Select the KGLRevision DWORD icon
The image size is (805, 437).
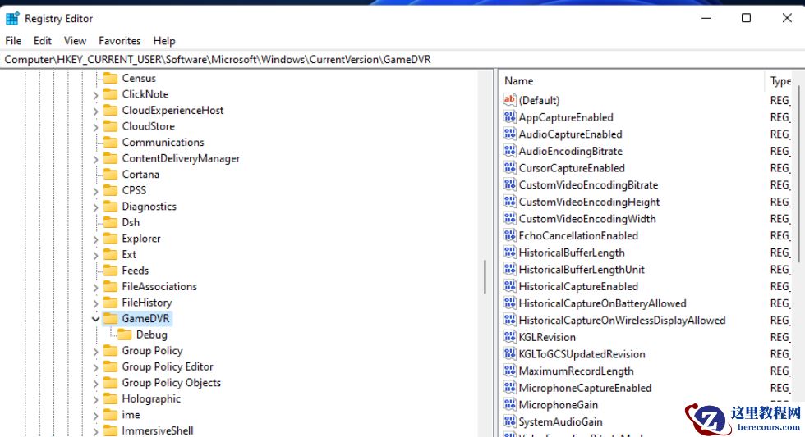click(x=509, y=337)
